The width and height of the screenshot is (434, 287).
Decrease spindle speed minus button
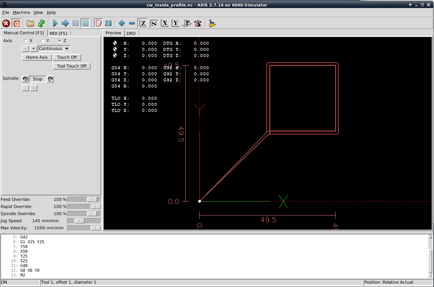point(25,88)
